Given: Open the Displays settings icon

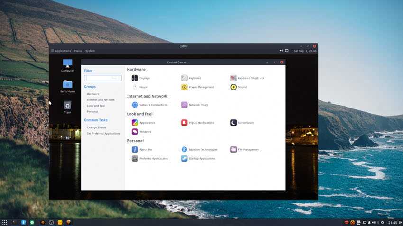Looking at the screenshot, I should pyautogui.click(x=135, y=78).
